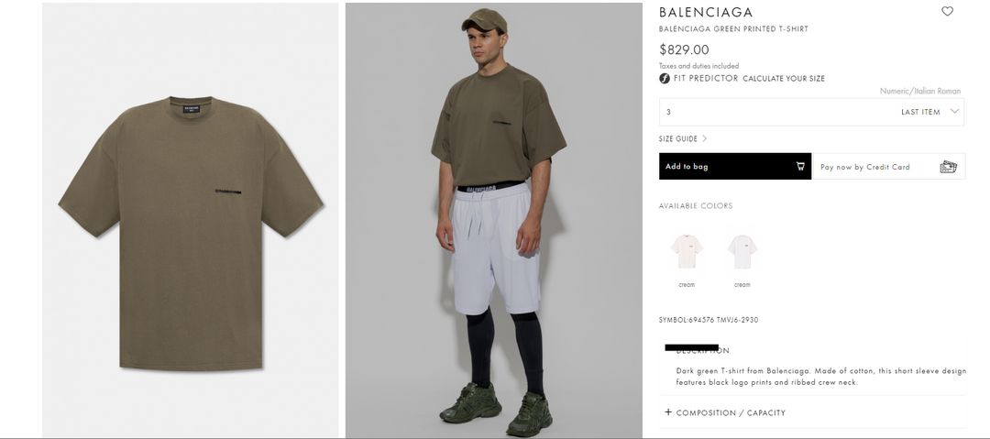Screen dimensions: 990x439
Task: Click the arrow next to Size Guide
Action: click(705, 139)
